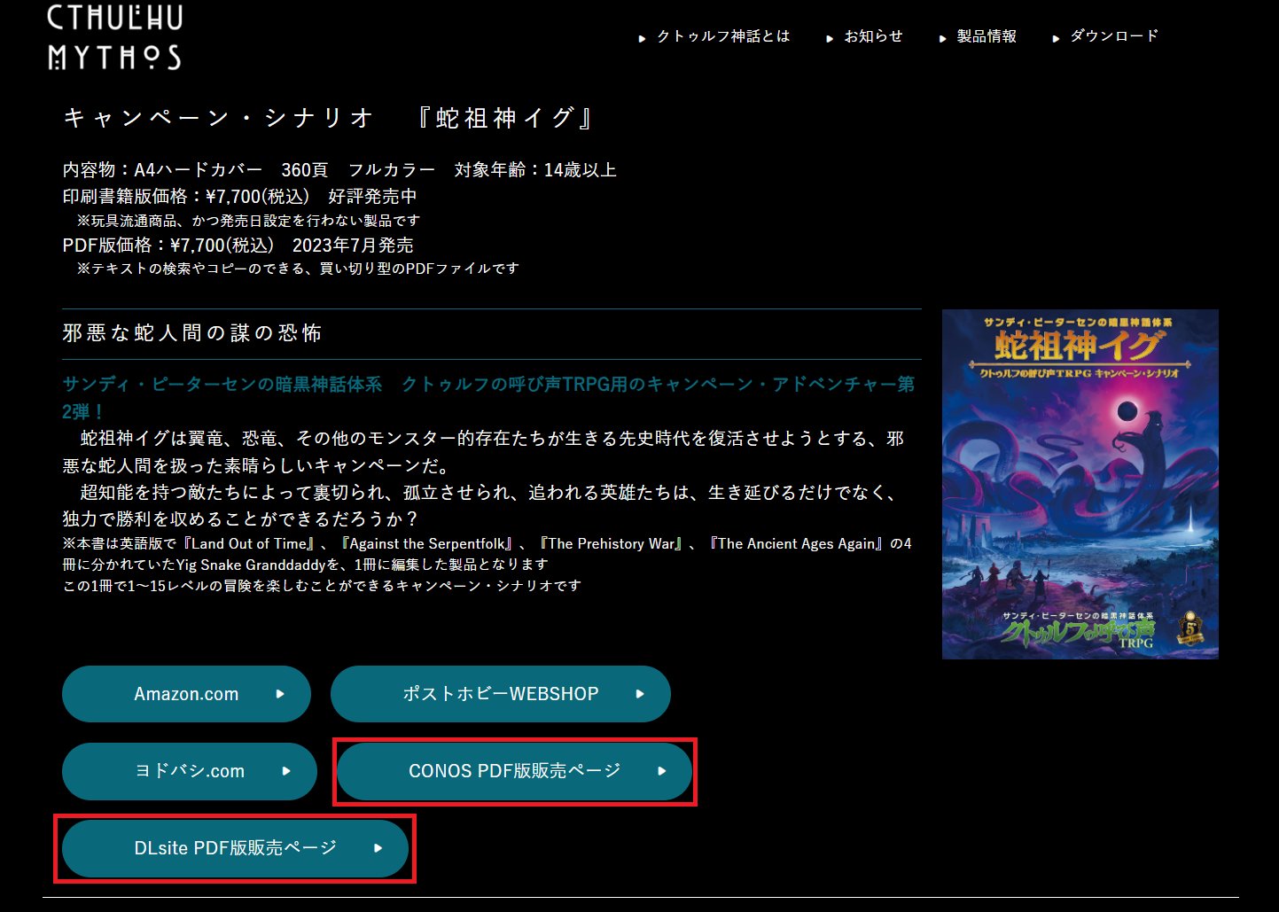The image size is (1279, 912).
Task: Click the 印刷書籍版価格：¥7,700(税込) line
Action: (x=239, y=196)
